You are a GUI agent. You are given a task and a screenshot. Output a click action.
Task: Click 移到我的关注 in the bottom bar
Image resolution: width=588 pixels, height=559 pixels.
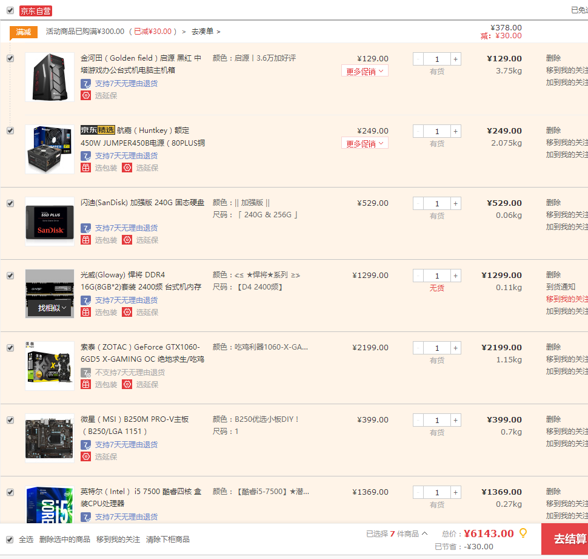pyautogui.click(x=118, y=540)
